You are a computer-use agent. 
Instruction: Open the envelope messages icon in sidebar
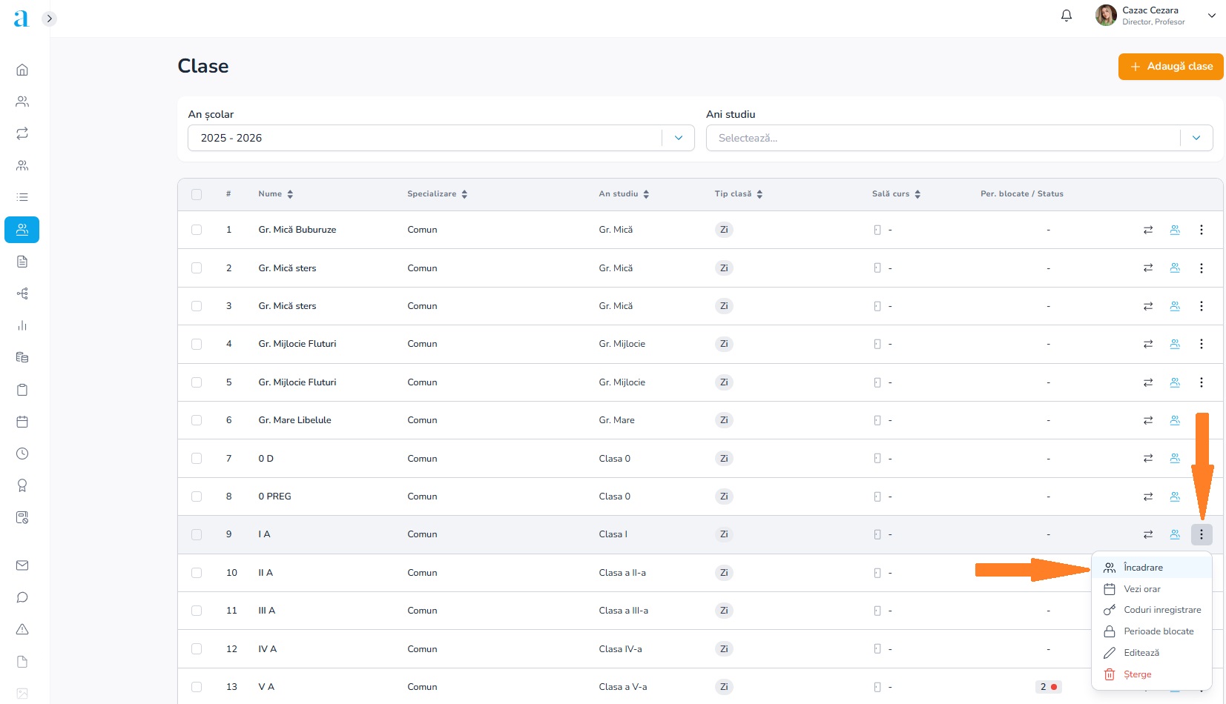tap(22, 565)
